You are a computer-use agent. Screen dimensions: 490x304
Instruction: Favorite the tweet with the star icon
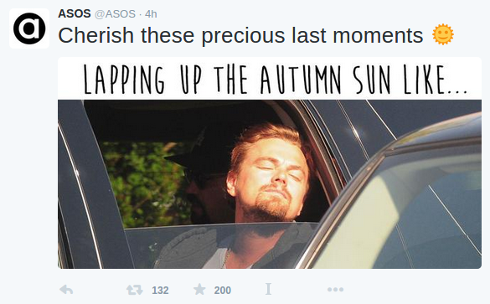[x=199, y=289]
